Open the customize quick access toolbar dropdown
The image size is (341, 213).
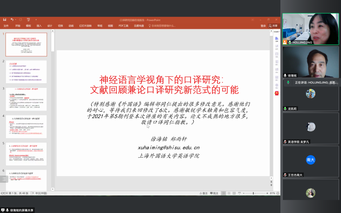(36, 20)
